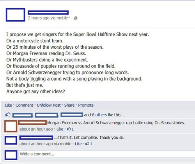The height and width of the screenshot is (164, 195).
Task: Click inside 'Write a comment...' field
Action: pos(107,154)
